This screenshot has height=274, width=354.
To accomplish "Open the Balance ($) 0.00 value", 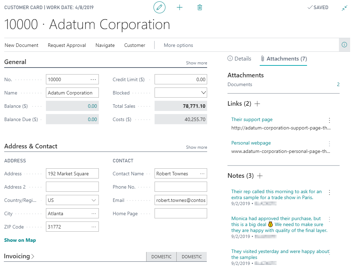I will pos(92,106).
